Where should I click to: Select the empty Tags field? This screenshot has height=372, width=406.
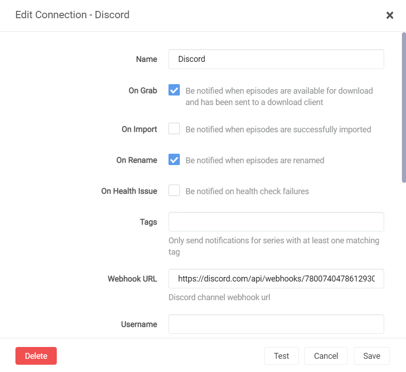point(276,221)
